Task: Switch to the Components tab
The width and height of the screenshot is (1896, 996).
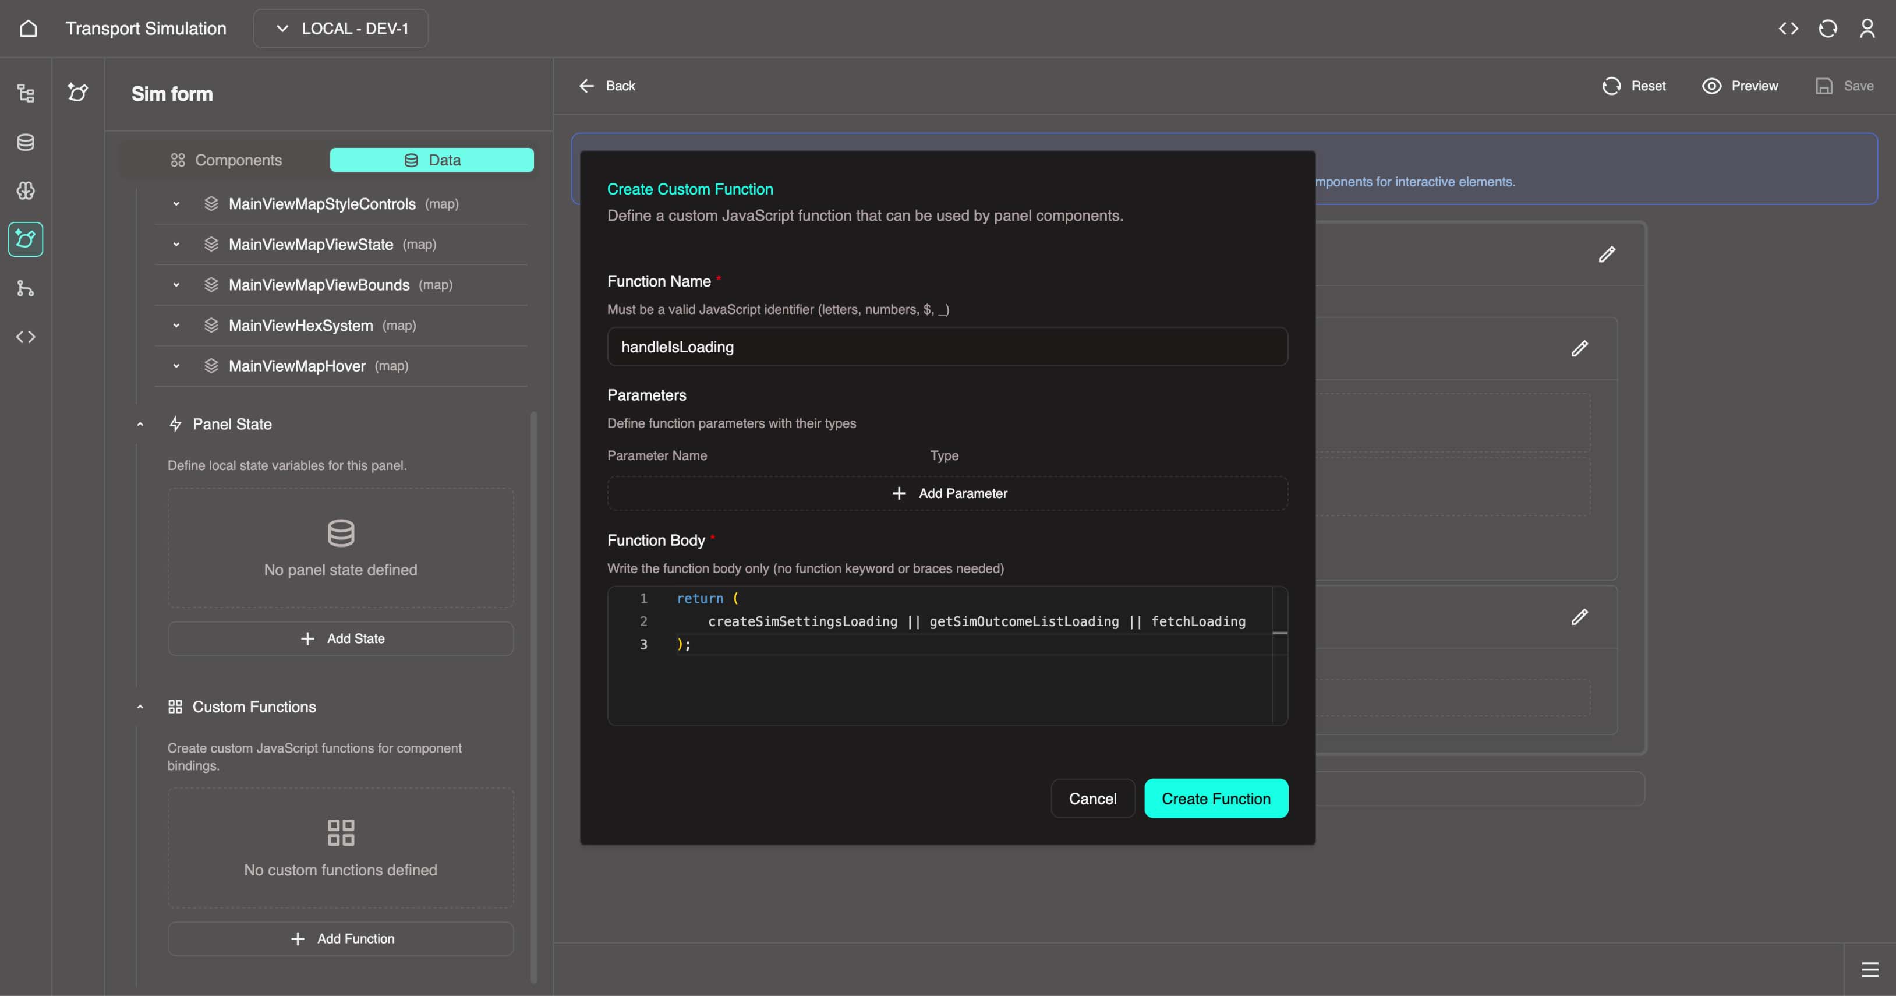Action: pos(226,160)
